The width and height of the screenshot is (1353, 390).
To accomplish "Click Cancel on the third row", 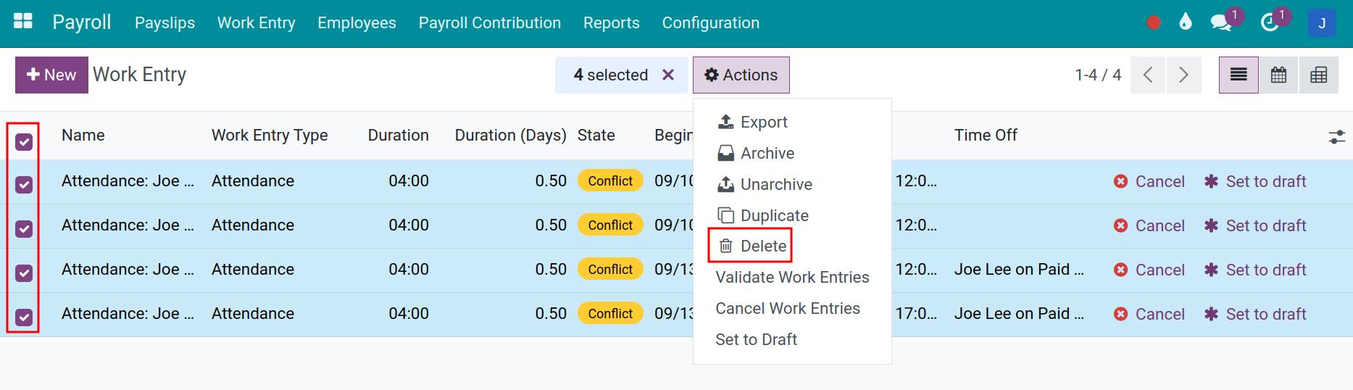I will [x=1149, y=270].
